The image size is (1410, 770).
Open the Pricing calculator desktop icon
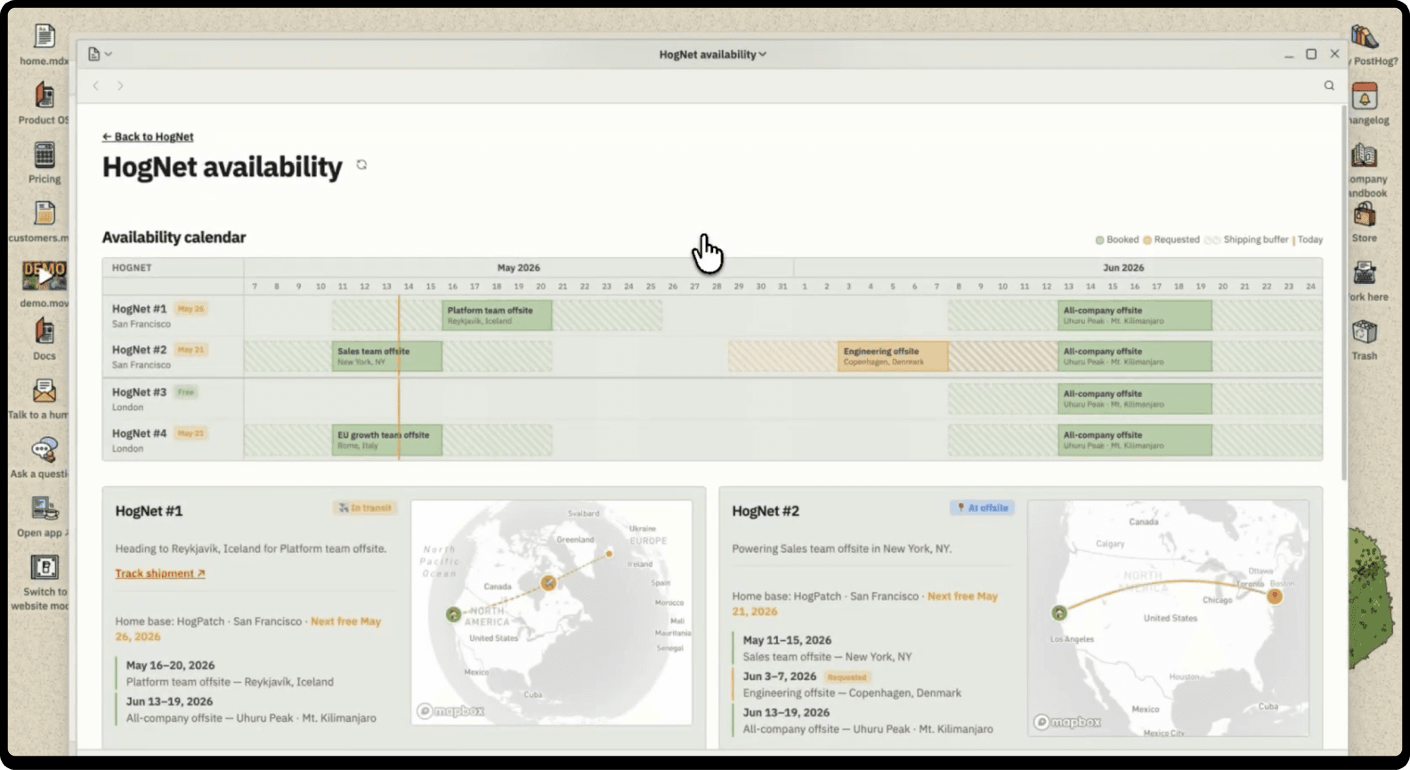tap(45, 155)
